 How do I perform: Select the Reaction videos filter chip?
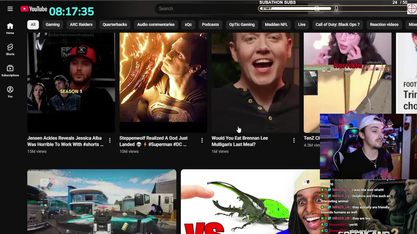coord(384,24)
